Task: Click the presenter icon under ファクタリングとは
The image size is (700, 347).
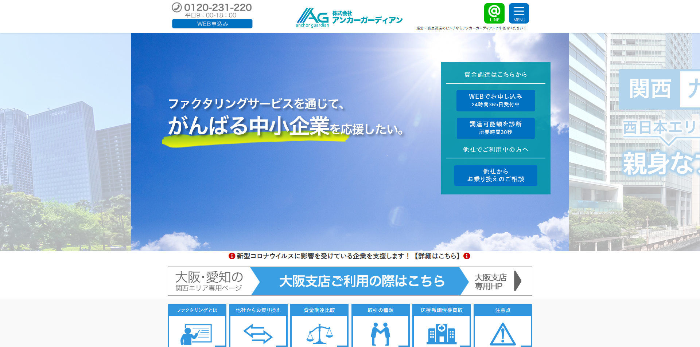Action: tap(196, 334)
